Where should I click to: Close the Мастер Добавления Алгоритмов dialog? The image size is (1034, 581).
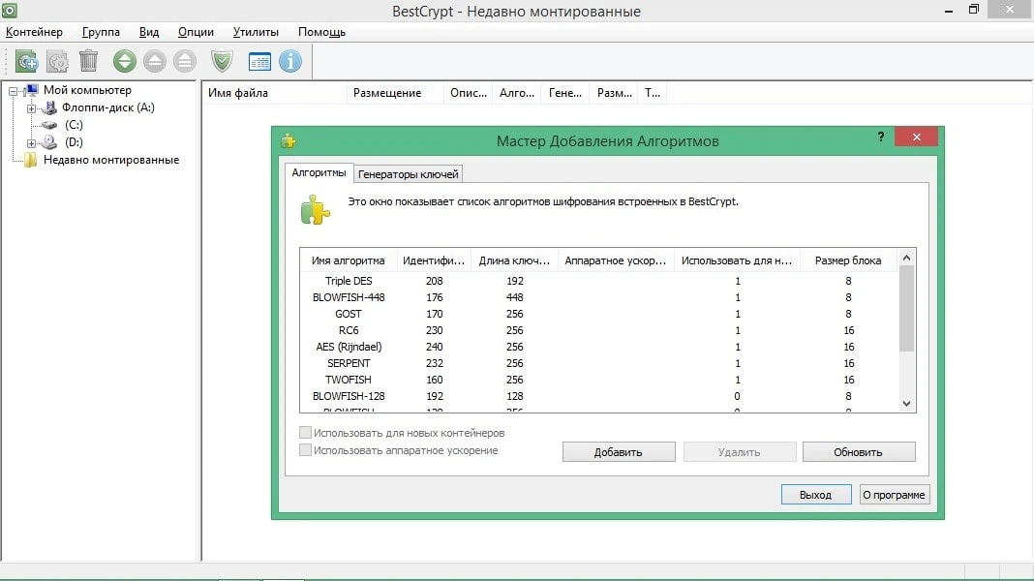click(917, 137)
